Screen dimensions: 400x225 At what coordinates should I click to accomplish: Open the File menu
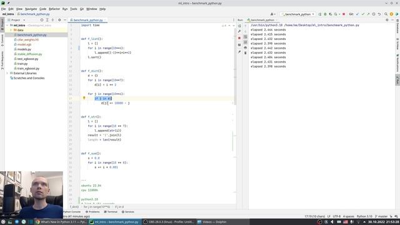coord(3,9)
